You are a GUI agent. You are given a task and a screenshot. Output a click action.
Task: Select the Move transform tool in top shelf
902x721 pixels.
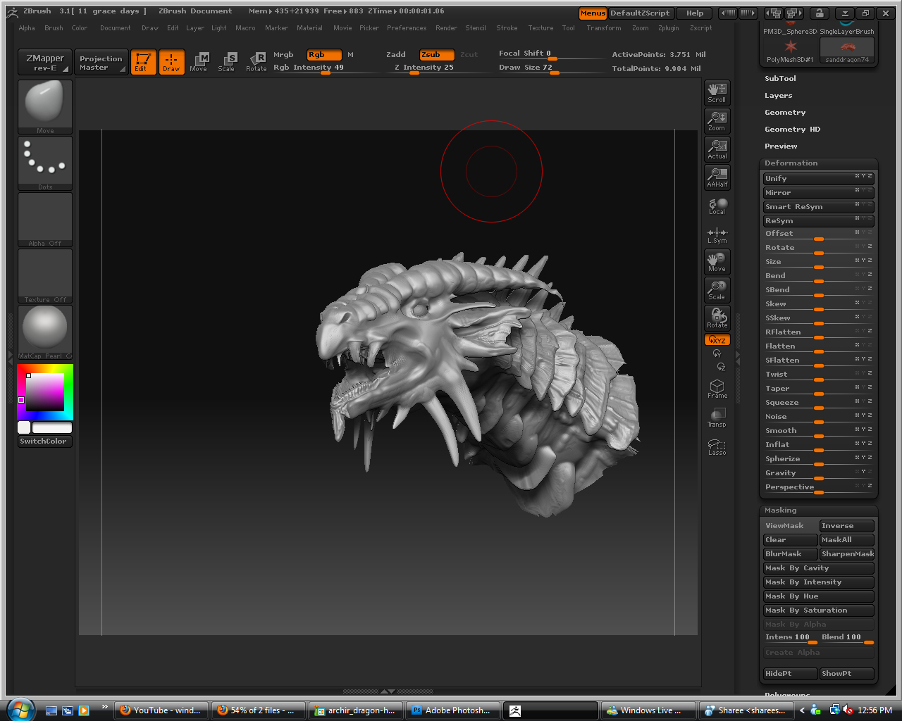[199, 62]
